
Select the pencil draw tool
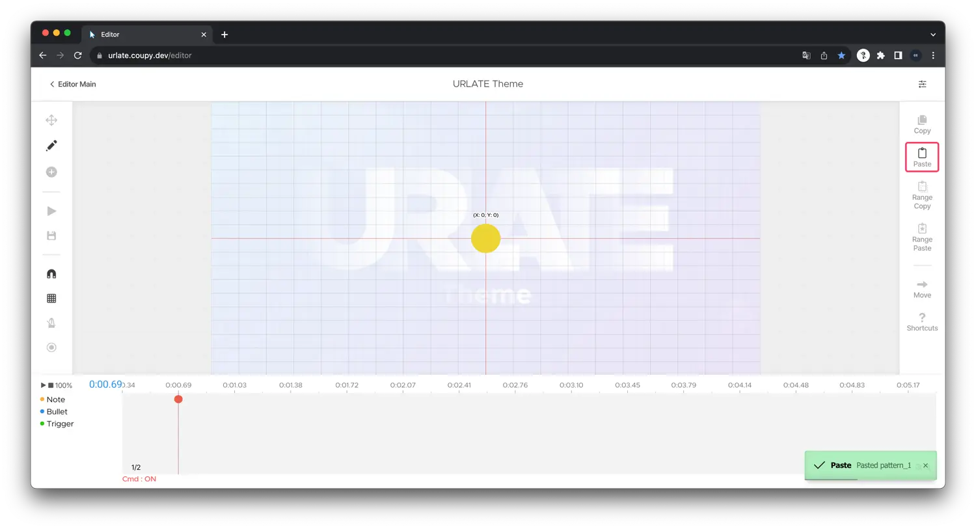[51, 146]
